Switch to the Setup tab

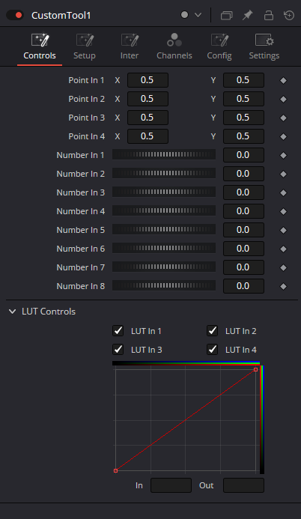coord(85,46)
